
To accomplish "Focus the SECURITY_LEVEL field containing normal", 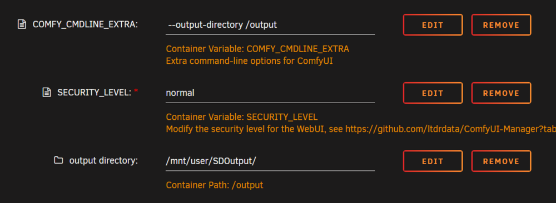I will [x=270, y=93].
